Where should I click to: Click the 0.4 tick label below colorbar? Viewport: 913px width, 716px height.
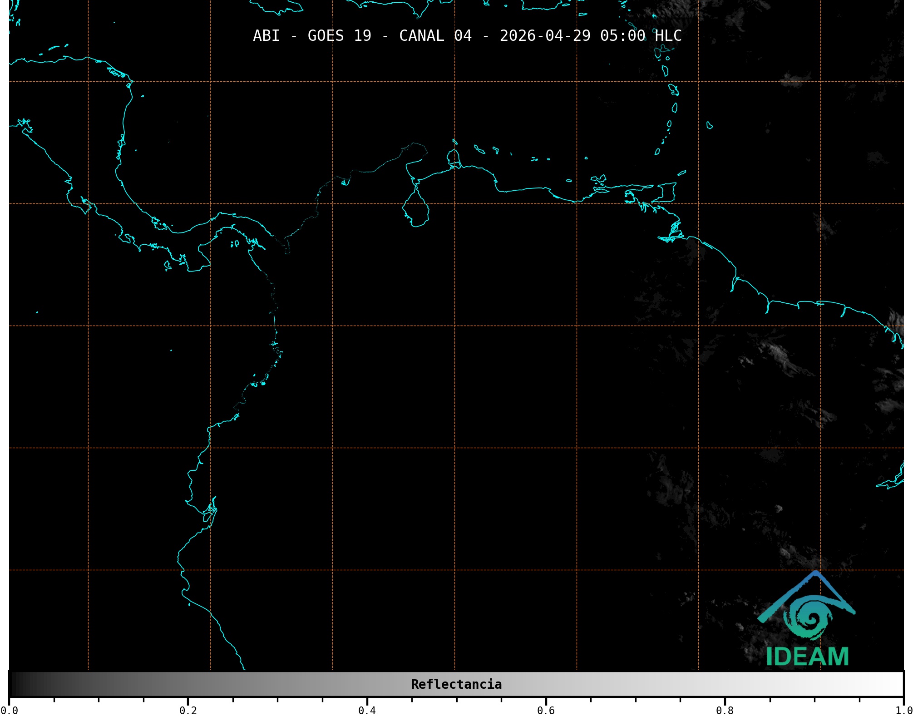point(367,710)
